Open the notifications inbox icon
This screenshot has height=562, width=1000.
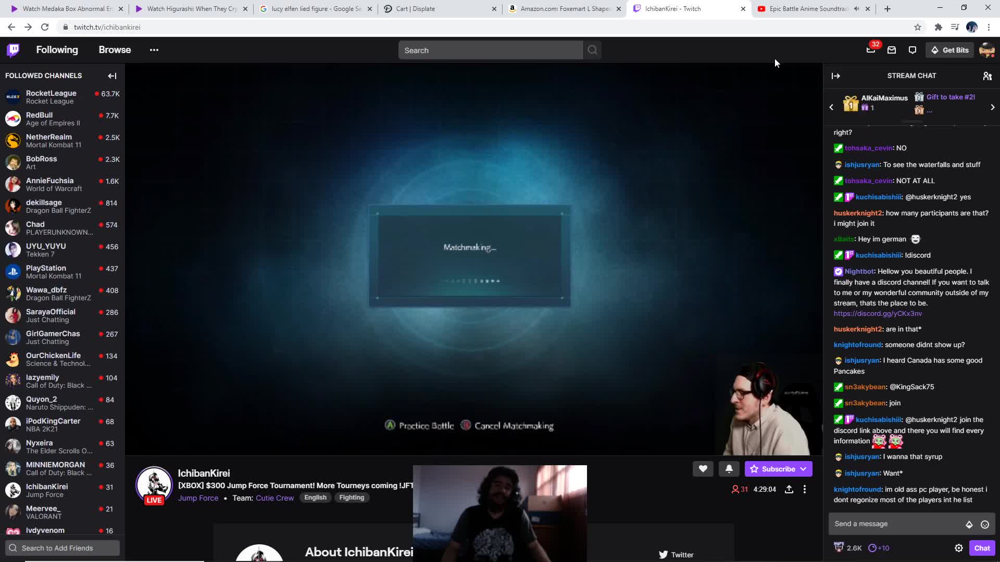tap(892, 50)
